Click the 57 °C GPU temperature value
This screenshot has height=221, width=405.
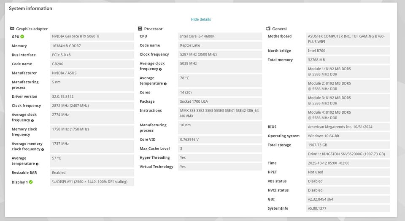coord(92,161)
